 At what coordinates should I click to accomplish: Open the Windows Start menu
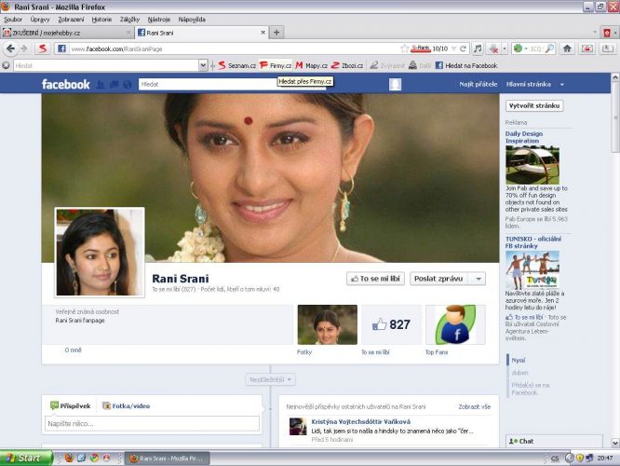click(x=26, y=459)
